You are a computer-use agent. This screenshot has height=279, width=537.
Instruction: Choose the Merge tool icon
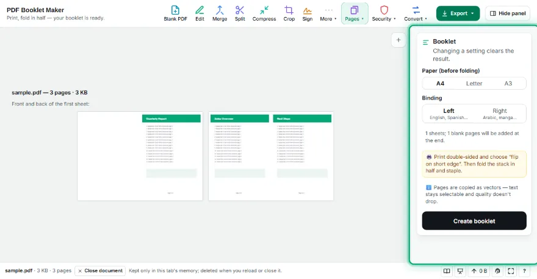click(220, 13)
